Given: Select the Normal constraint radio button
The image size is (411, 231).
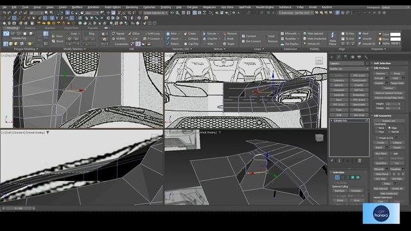Looking at the screenshot, I should click(390, 132).
